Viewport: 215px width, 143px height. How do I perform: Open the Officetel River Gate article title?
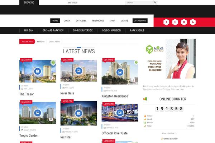click(115, 133)
